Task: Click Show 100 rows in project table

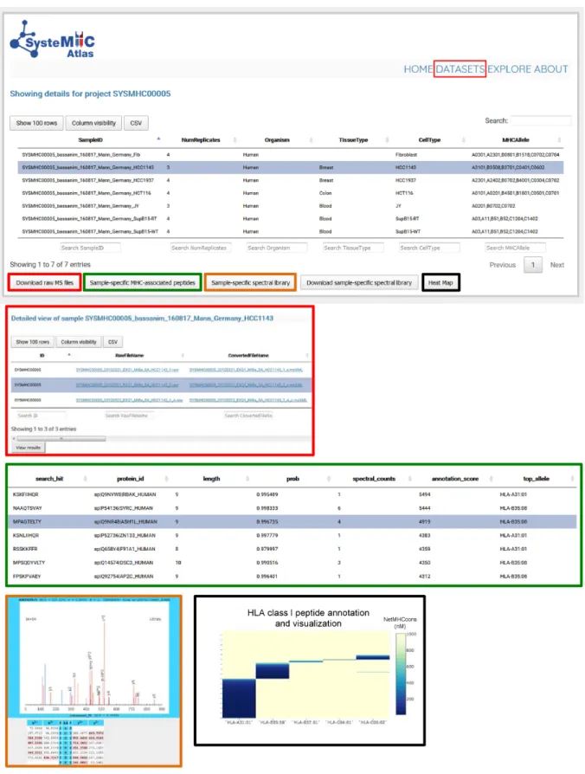Action: click(36, 123)
